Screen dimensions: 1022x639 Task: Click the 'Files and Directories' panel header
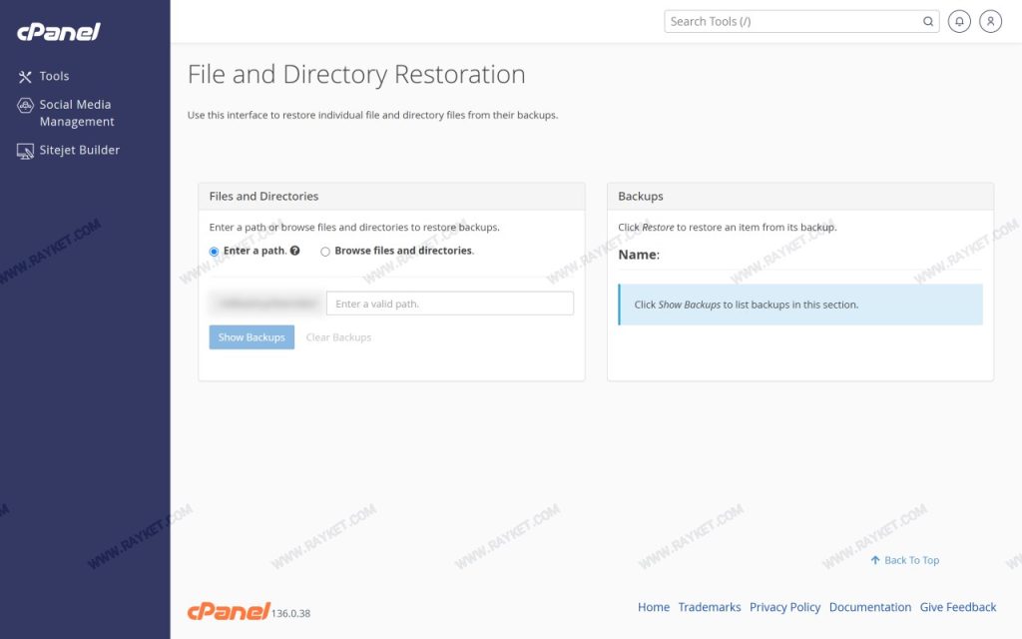pos(391,197)
